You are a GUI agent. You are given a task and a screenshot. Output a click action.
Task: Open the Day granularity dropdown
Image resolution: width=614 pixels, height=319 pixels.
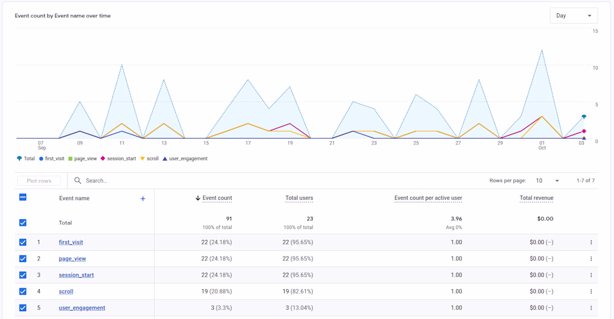coord(574,16)
